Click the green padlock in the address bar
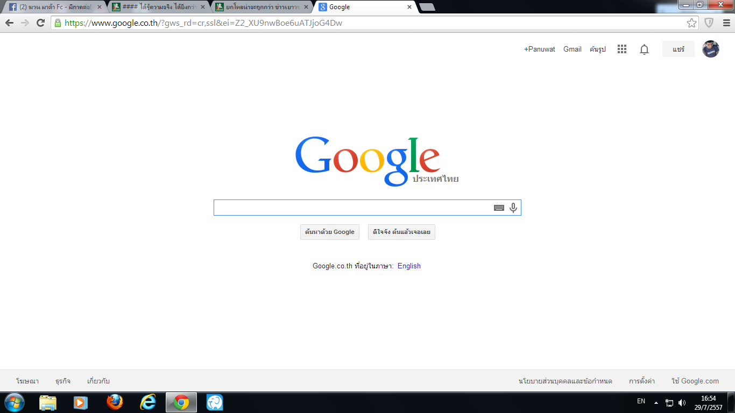735x413 pixels. click(58, 23)
